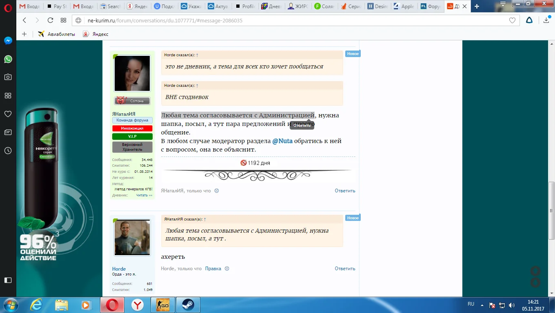Open a new browser tab
This screenshot has width=555, height=313.
click(x=477, y=7)
